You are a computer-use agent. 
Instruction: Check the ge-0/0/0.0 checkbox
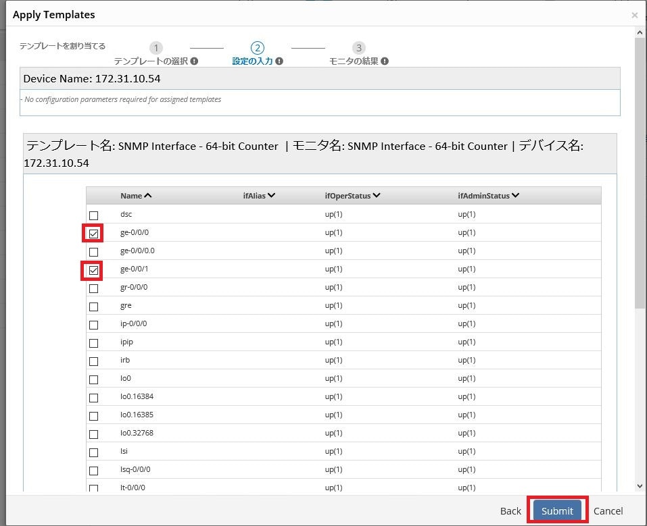(x=94, y=252)
